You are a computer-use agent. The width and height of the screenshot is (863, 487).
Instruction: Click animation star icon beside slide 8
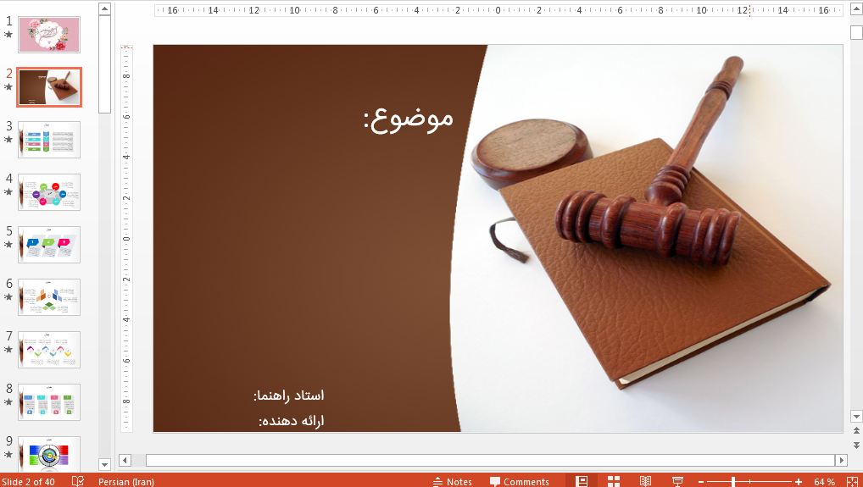tap(8, 401)
